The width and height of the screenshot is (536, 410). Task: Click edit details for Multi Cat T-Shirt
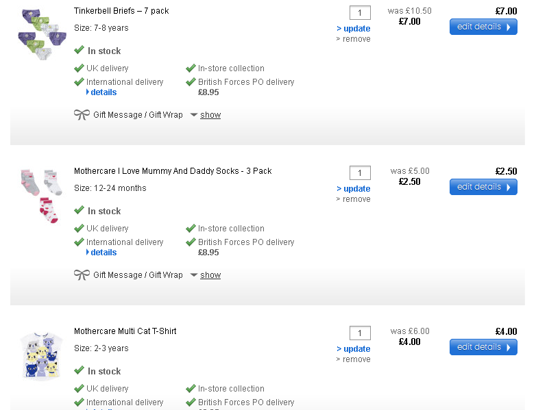pos(483,347)
